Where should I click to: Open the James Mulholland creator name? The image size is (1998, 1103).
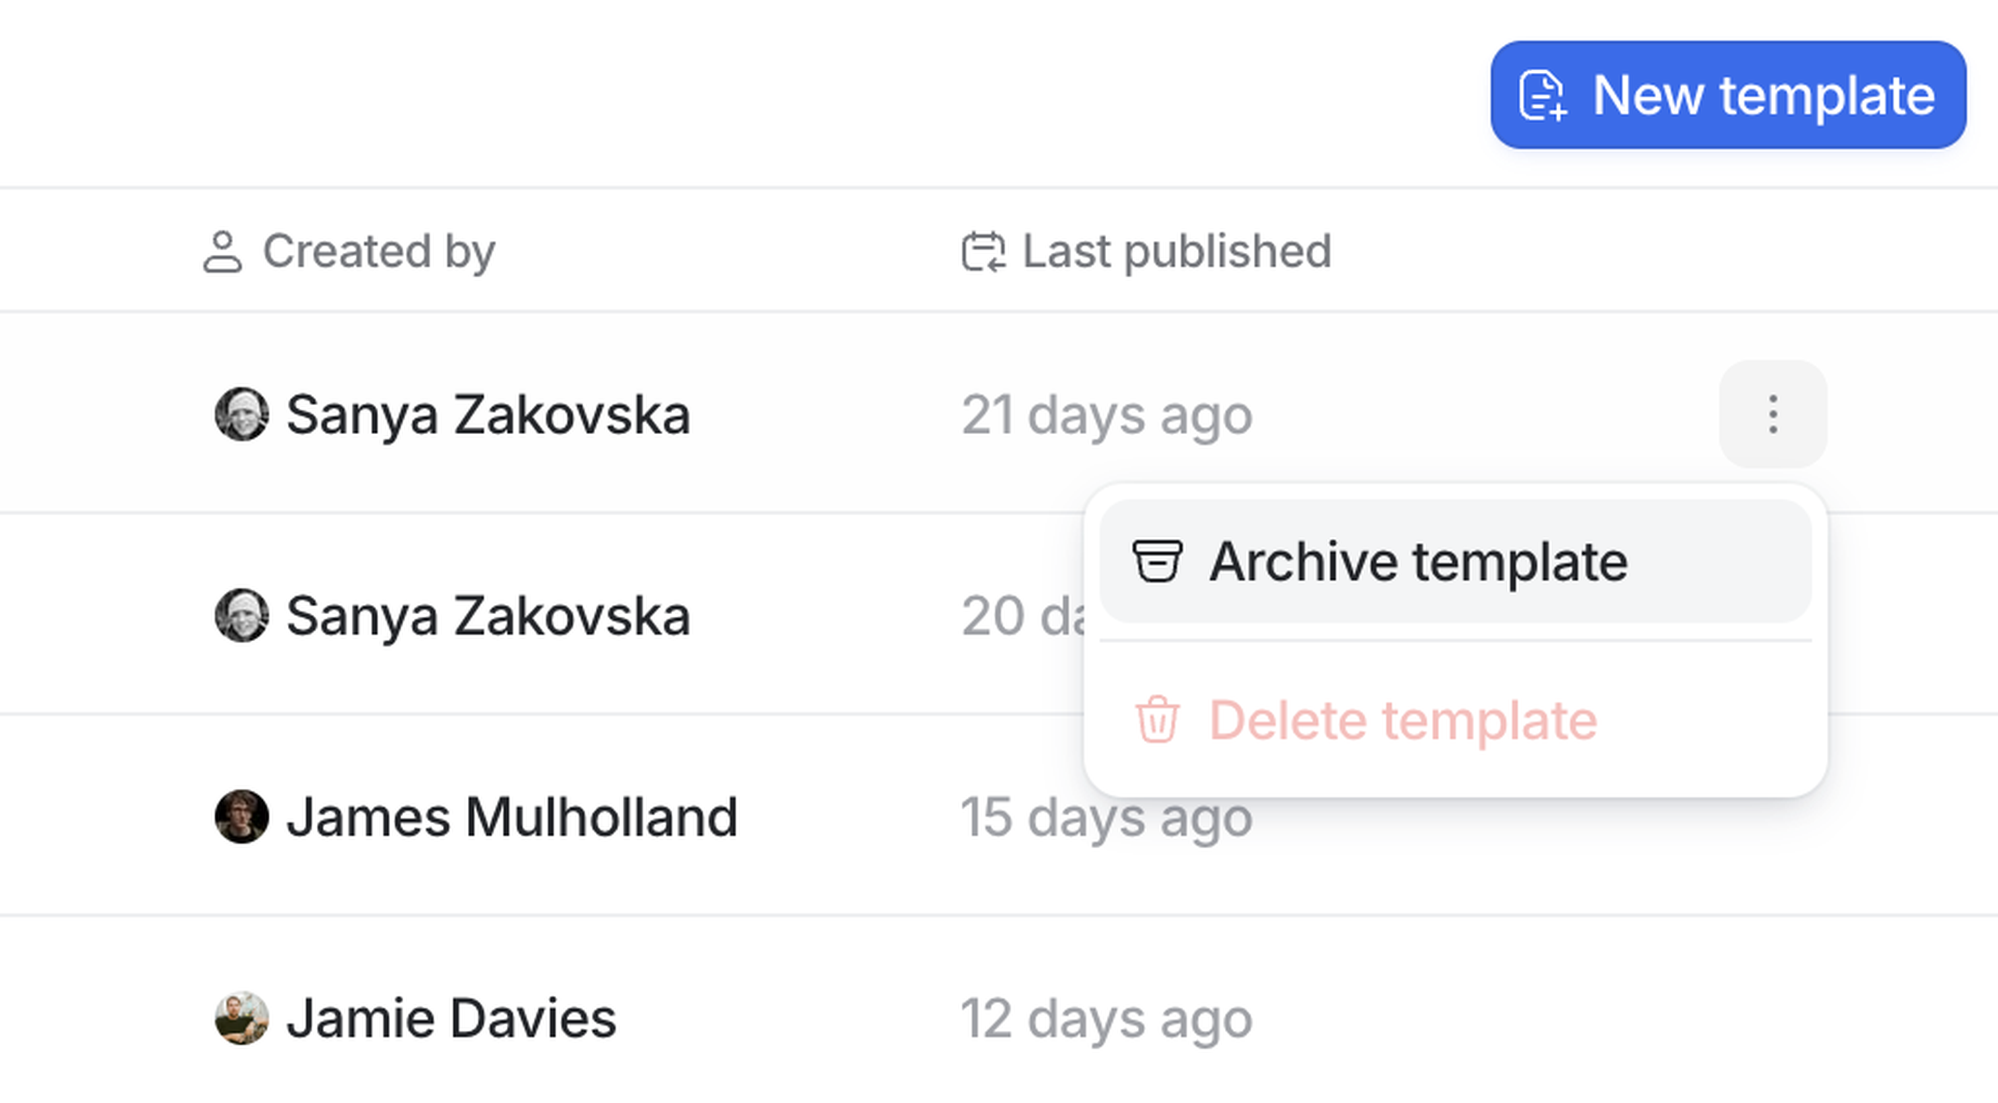click(x=512, y=817)
